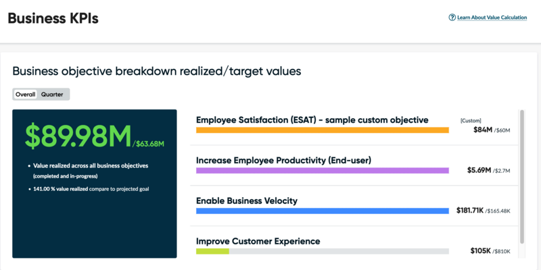This screenshot has height=270, width=541.
Task: Click the /$810K target value
Action: pos(501,251)
